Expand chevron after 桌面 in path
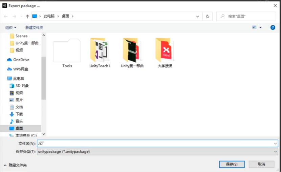This screenshot has width=281, height=172. coord(72,16)
